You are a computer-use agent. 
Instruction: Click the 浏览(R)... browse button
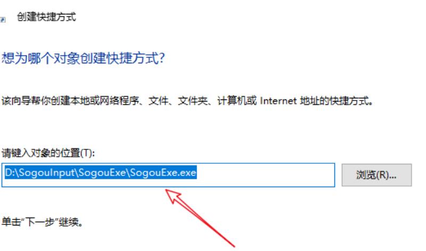(376, 175)
